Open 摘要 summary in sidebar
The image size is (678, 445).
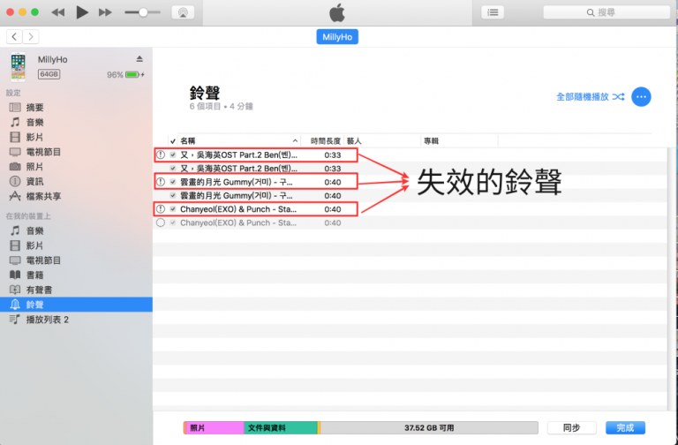tap(35, 107)
